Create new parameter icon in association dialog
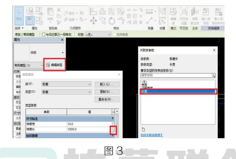 point(143,129)
